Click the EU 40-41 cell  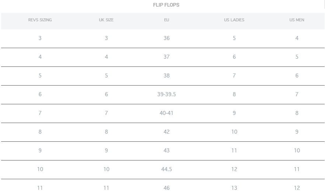(x=167, y=113)
